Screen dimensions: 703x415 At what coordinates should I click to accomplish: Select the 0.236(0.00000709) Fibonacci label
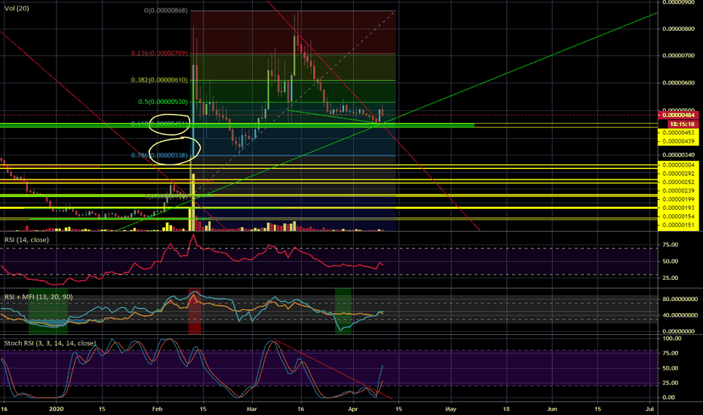[x=159, y=54]
